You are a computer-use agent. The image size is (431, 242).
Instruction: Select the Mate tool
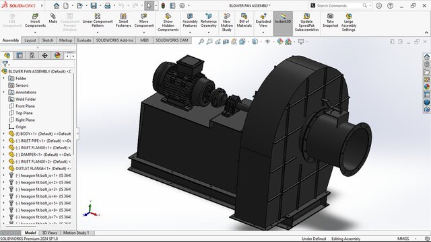(x=53, y=18)
